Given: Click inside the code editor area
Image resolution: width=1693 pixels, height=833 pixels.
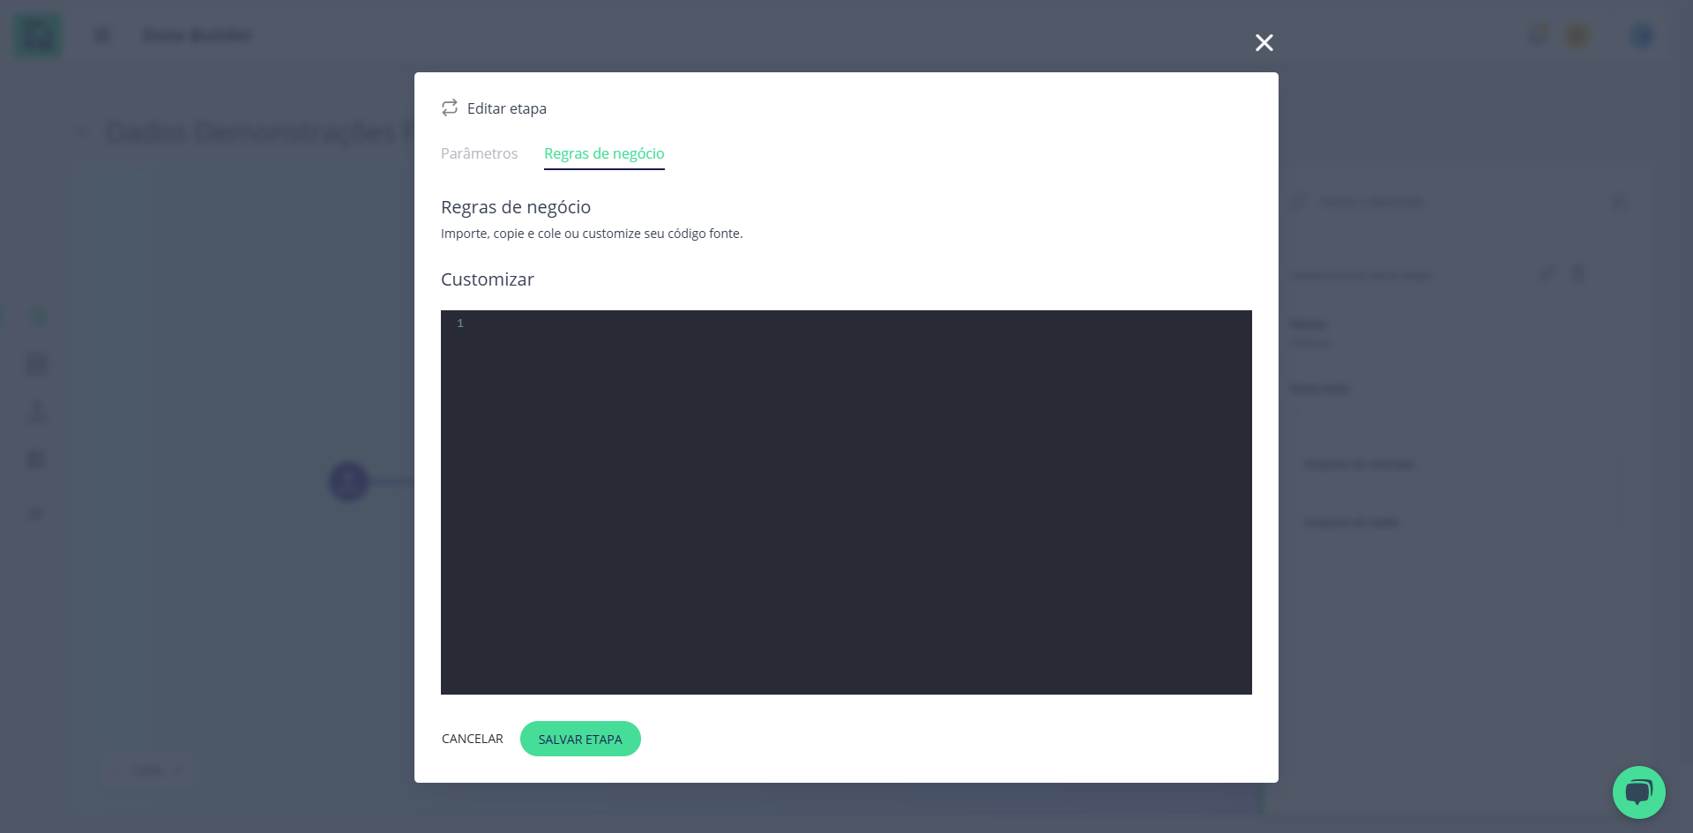Looking at the screenshot, I should [x=846, y=502].
